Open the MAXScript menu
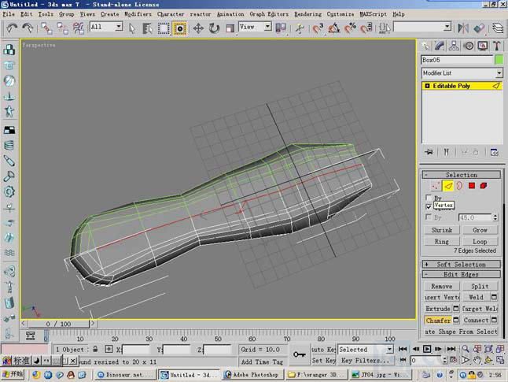 click(373, 14)
